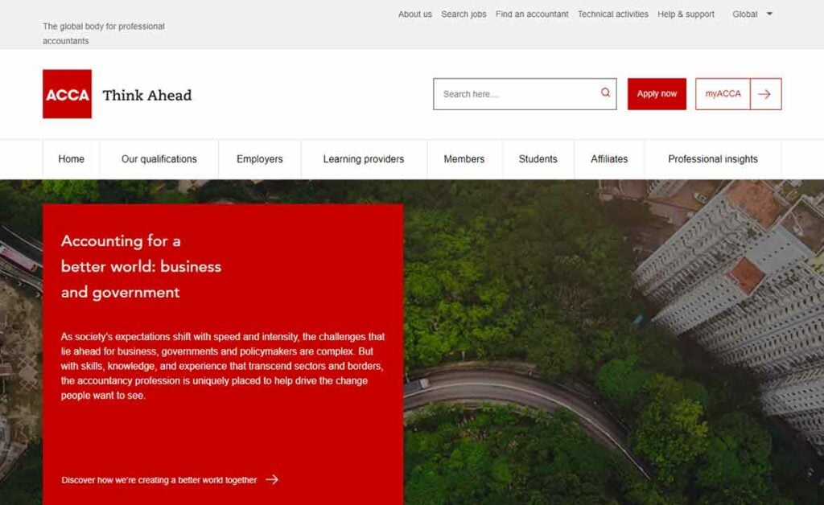Image resolution: width=824 pixels, height=505 pixels.
Task: Follow the Search jobs link
Action: pos(463,14)
